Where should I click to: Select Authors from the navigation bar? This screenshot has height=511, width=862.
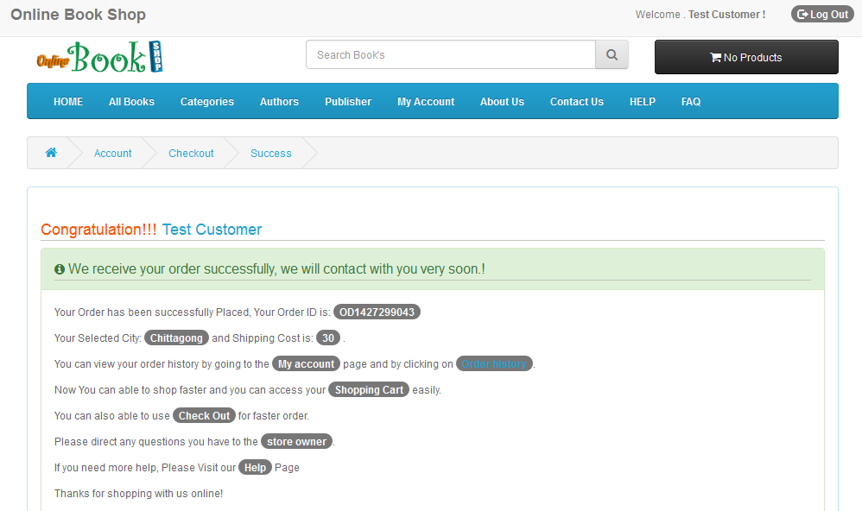[x=279, y=102]
